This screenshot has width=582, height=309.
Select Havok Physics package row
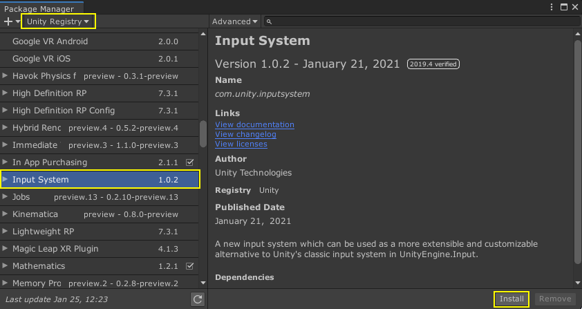click(99, 76)
